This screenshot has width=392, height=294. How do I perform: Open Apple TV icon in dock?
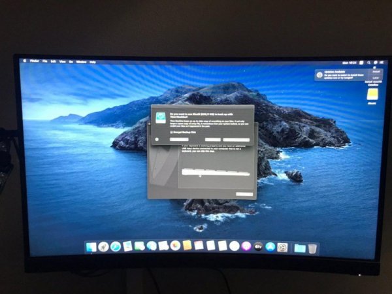pos(258,247)
